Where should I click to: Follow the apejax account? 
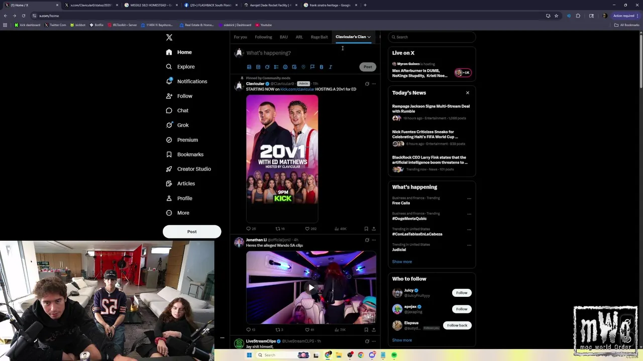pyautogui.click(x=462, y=309)
